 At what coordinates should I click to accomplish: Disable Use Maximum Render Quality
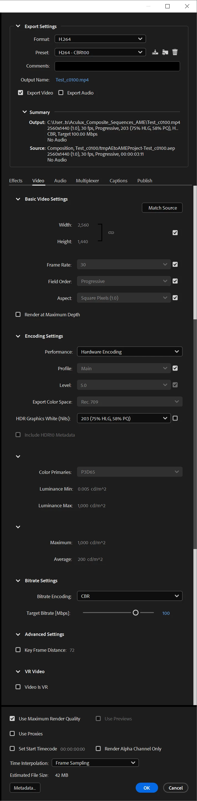pyautogui.click(x=12, y=718)
